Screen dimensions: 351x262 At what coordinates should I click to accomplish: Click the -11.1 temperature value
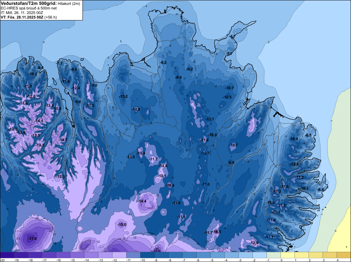click(269, 237)
